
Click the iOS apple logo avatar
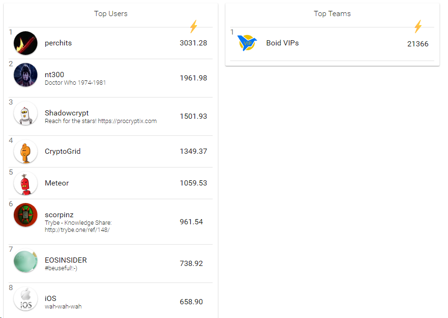(x=26, y=299)
